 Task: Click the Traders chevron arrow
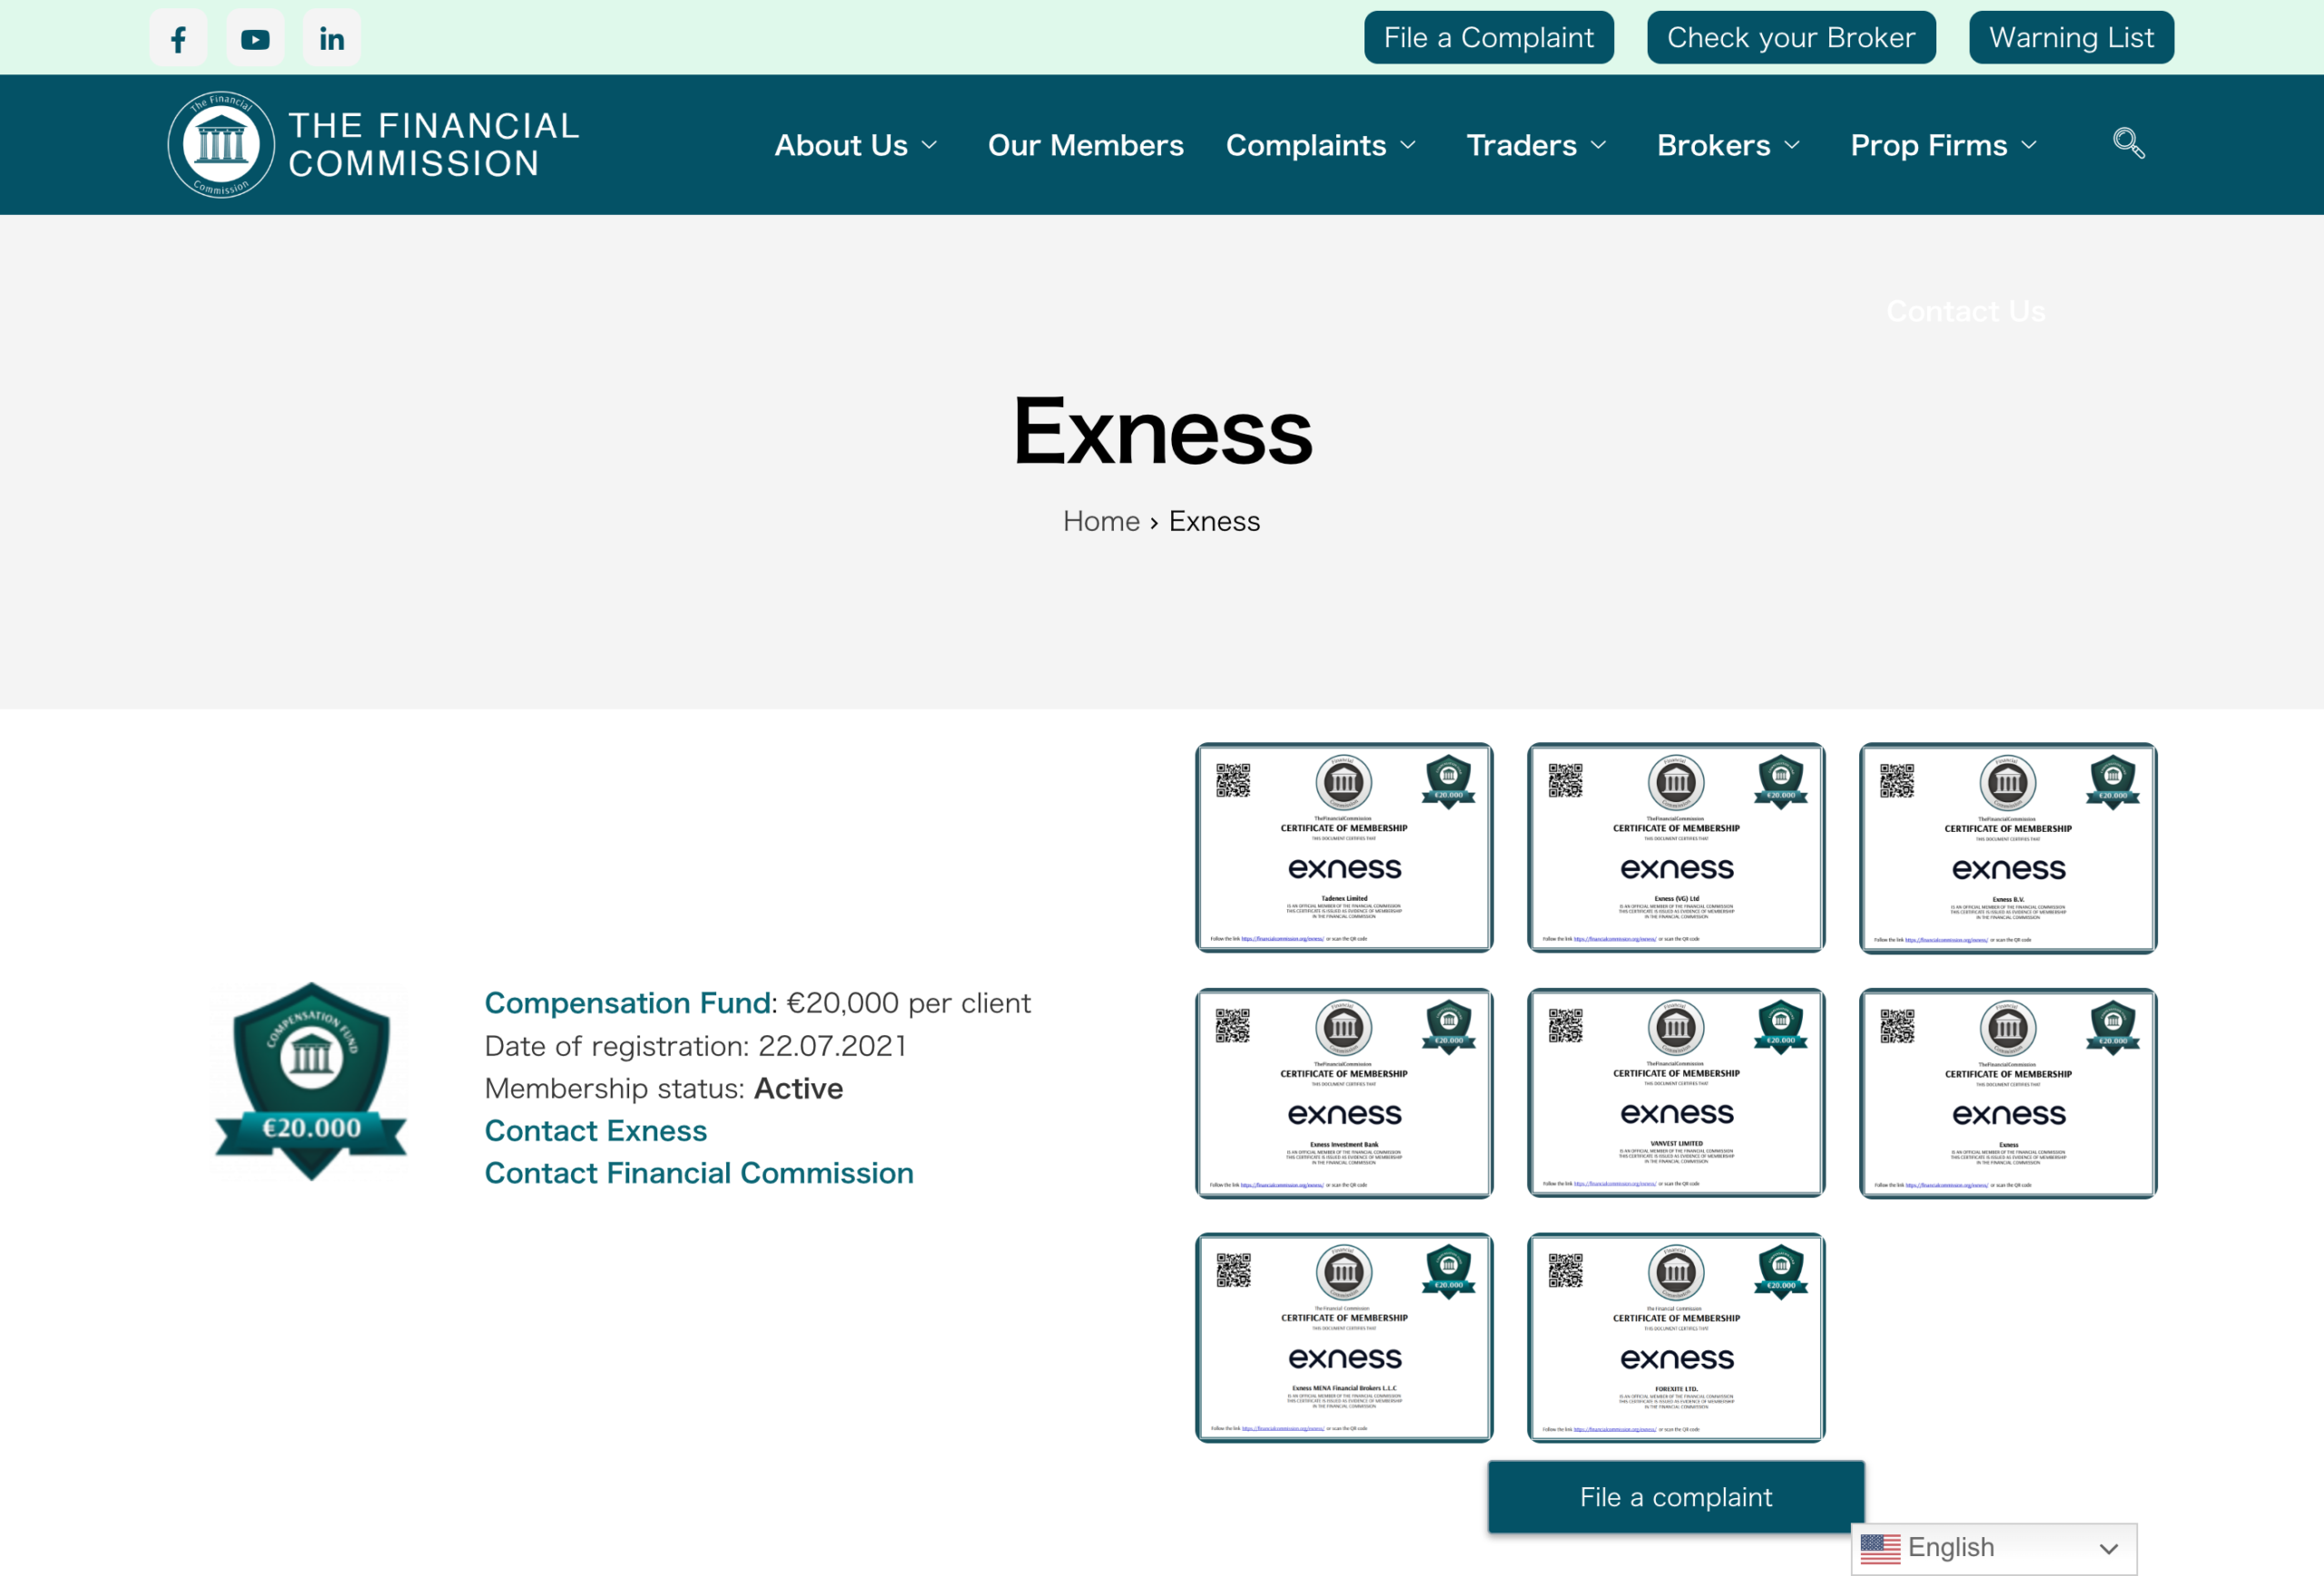coord(1598,146)
